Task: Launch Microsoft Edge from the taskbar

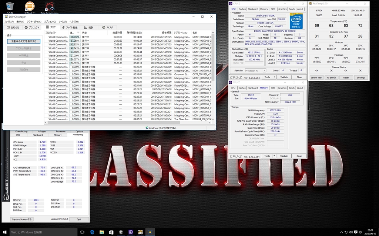Action: click(x=92, y=232)
